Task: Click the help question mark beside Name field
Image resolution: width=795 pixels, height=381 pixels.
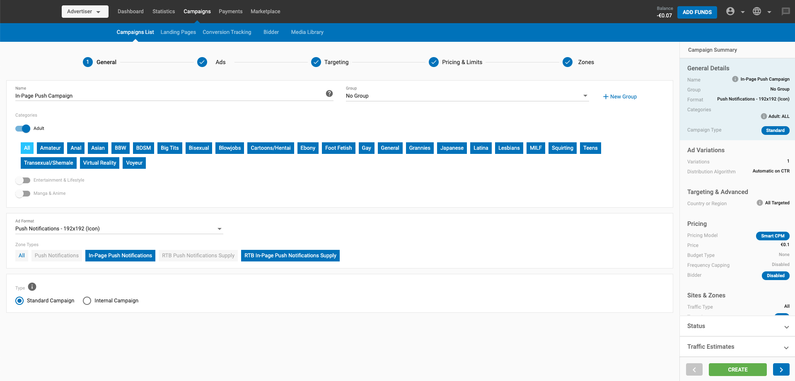Action: tap(329, 93)
